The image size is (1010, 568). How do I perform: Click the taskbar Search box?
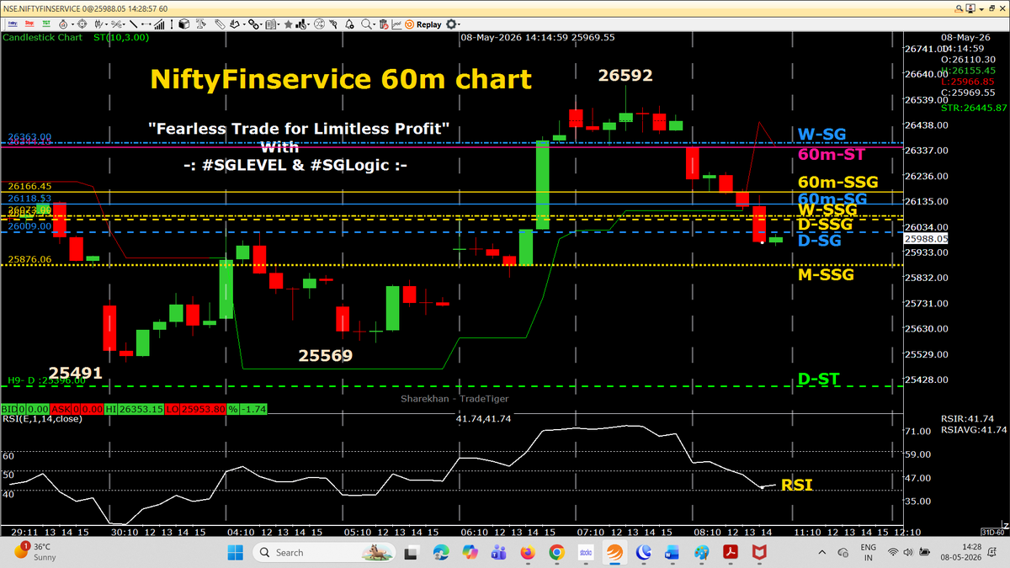324,552
